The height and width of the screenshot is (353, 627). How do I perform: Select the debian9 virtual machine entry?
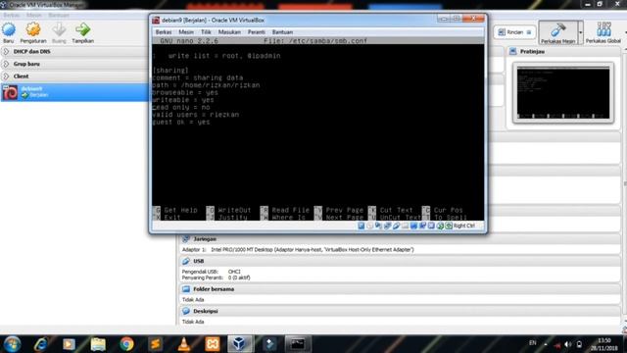[x=74, y=92]
